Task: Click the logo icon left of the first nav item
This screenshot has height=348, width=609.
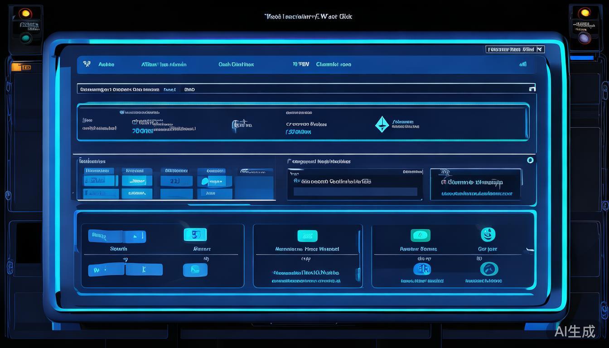Action: click(x=87, y=64)
